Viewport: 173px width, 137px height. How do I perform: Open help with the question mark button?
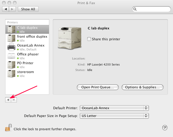pyautogui.click(x=165, y=128)
